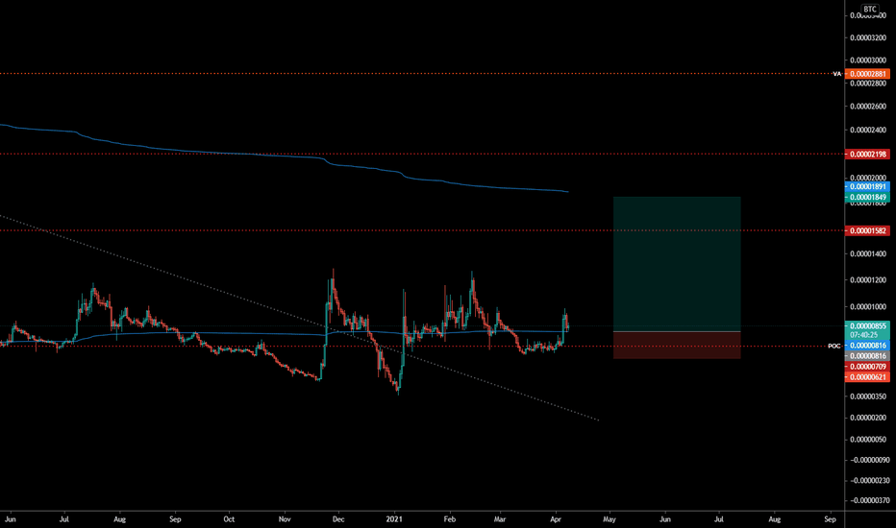This screenshot has height=528, width=896.
Task: Select the POC text label
Action: (x=834, y=346)
